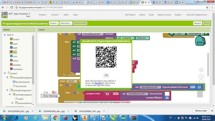
Task: Reload the browser page
Action: coord(12,7)
